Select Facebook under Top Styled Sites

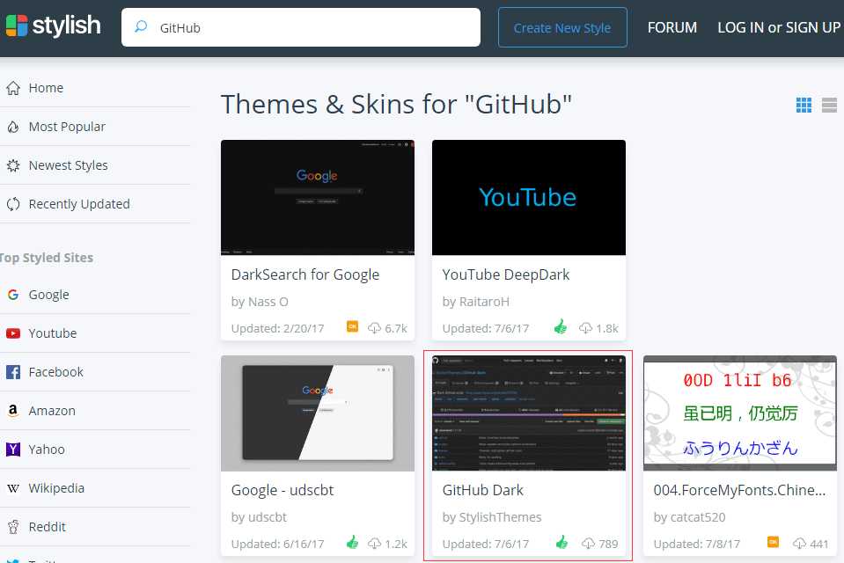[x=56, y=372]
